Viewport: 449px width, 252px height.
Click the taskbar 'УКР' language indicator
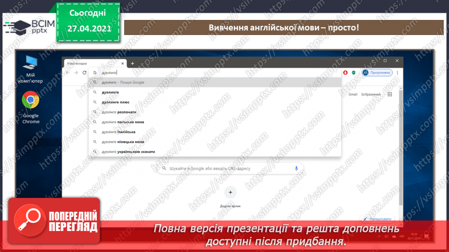click(402, 236)
